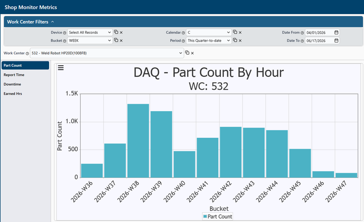Open the Date To calendar picker

click(x=336, y=41)
